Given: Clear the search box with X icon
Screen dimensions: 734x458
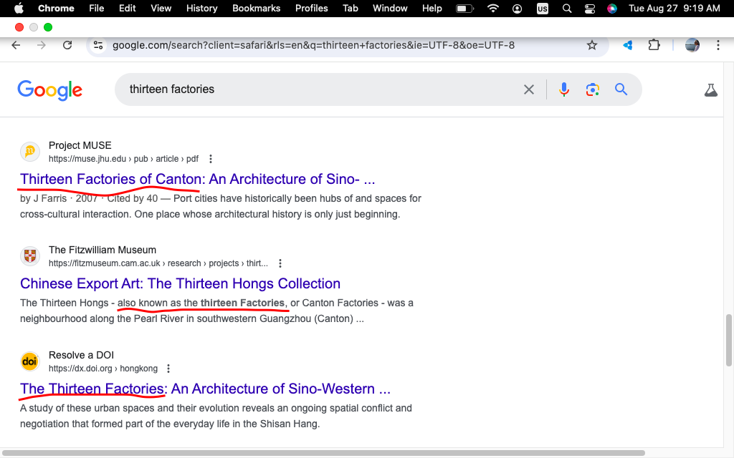Looking at the screenshot, I should [x=529, y=89].
